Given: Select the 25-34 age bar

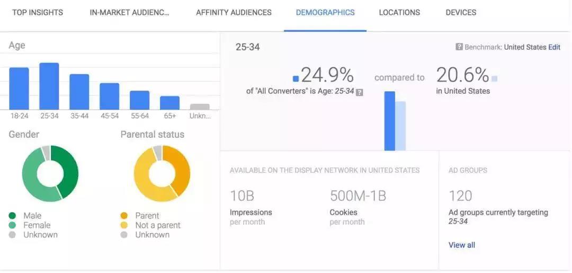Looking at the screenshot, I should (x=49, y=86).
